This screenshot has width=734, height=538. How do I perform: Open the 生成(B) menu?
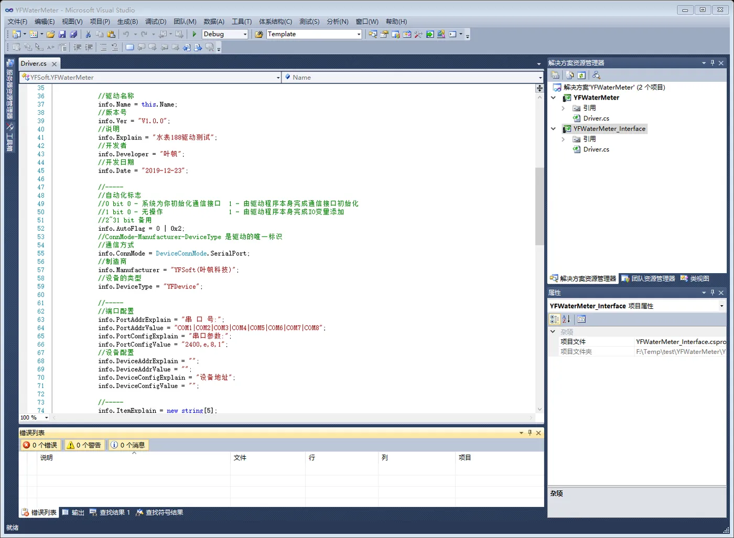[127, 21]
